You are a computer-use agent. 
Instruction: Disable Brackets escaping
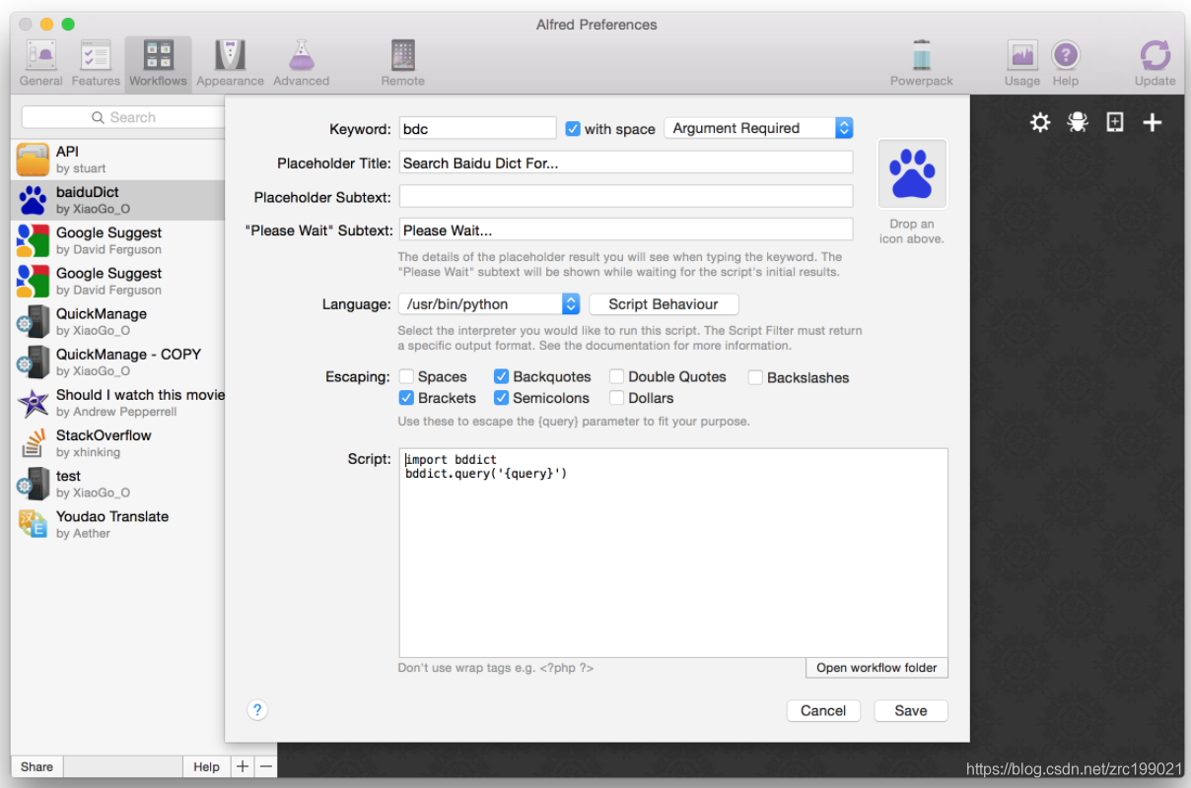[x=406, y=398]
